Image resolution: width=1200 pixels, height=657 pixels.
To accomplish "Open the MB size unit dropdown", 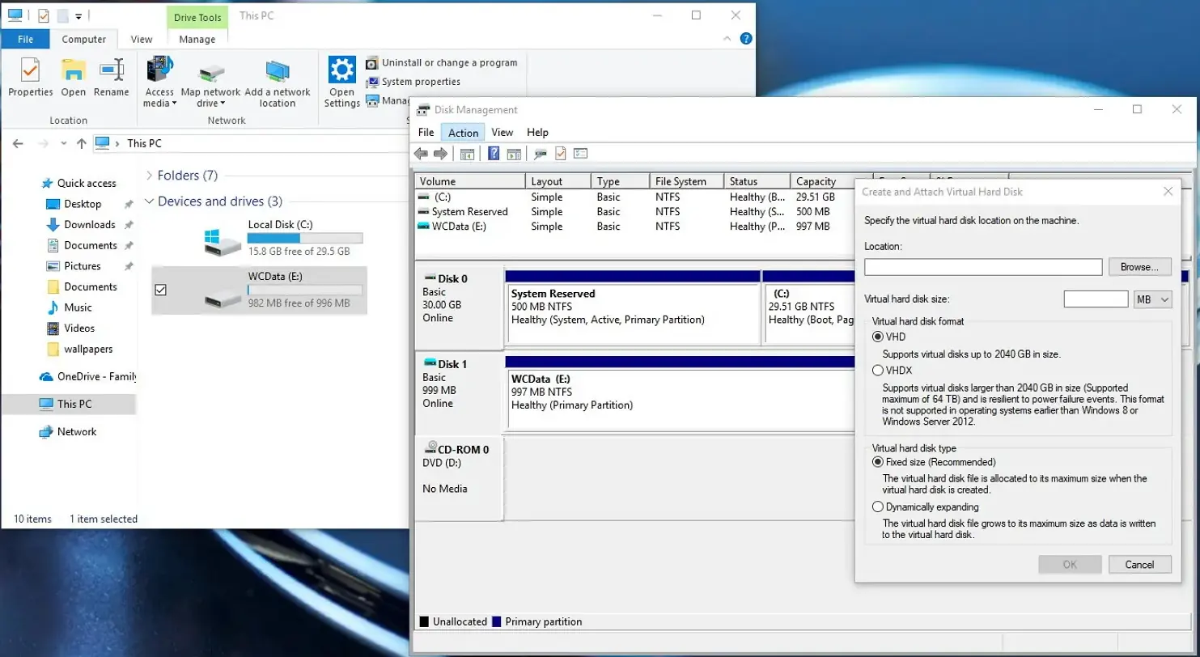I will 1153,299.
